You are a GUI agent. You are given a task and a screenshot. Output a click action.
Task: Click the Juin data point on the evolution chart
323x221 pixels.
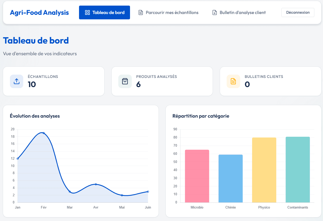(x=148, y=191)
